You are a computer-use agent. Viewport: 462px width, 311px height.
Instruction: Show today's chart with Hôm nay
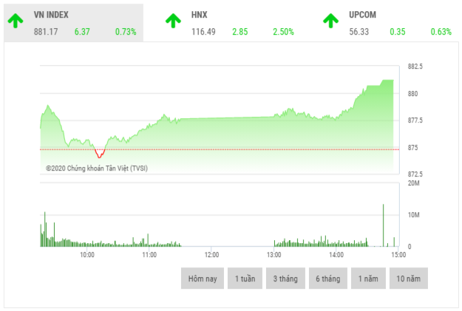pos(202,278)
